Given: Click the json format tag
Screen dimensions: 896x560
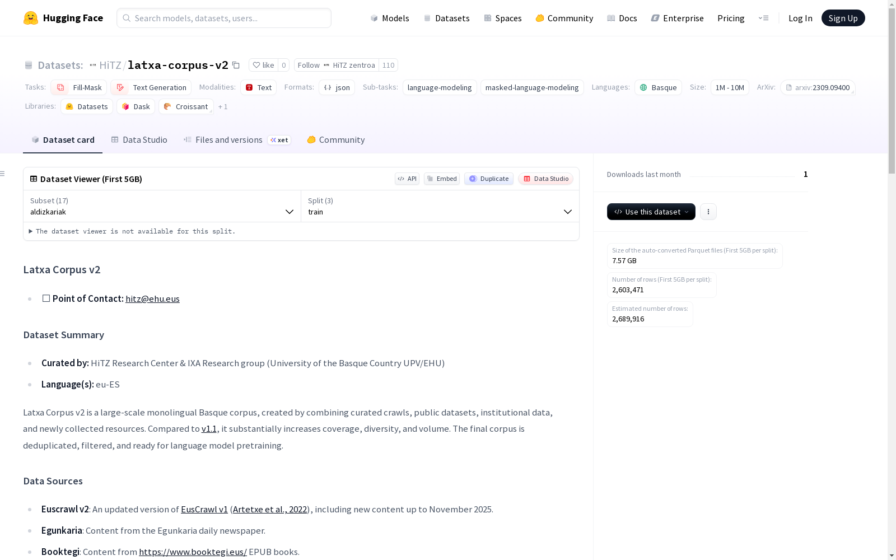Looking at the screenshot, I should click(x=337, y=87).
